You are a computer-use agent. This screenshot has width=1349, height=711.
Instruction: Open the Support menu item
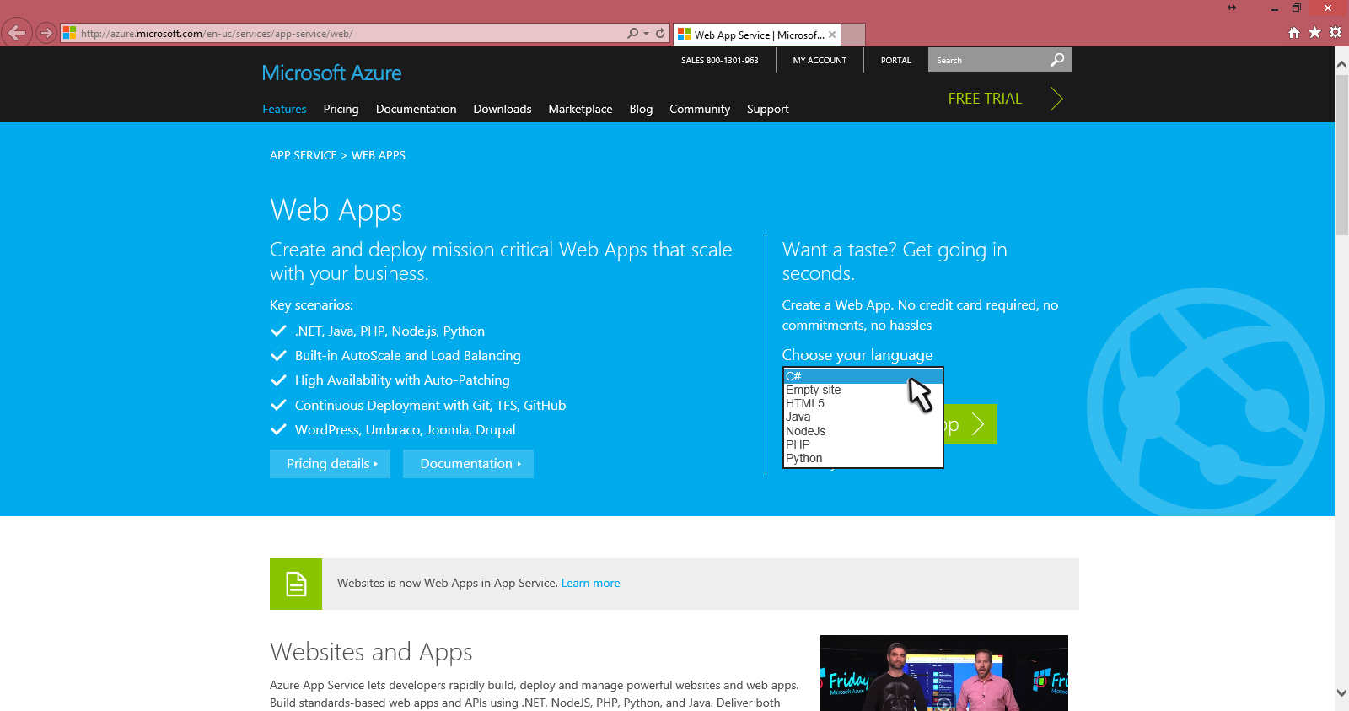pos(768,109)
